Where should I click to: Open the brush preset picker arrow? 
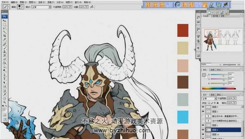23,7
